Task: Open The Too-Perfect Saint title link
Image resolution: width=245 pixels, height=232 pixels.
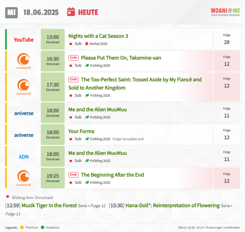Action: pos(135,84)
